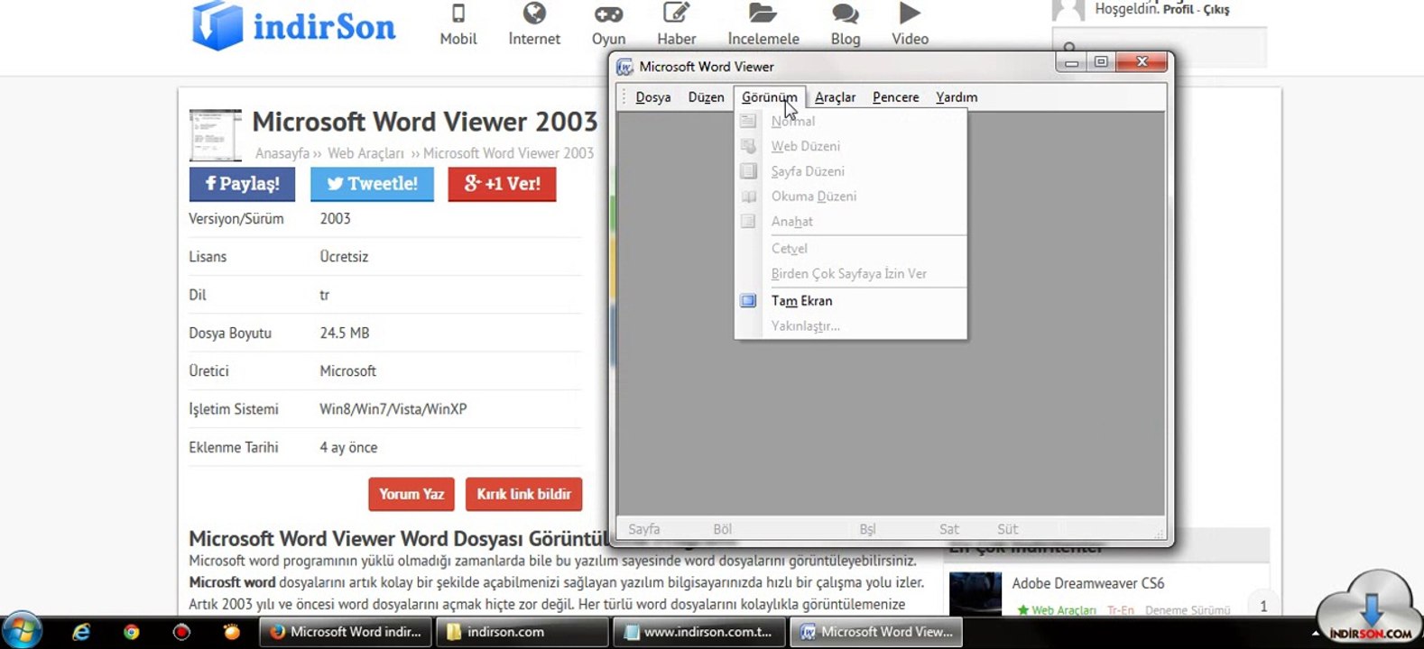Choose Web Düzeni from the menu
Image resolution: width=1424 pixels, height=649 pixels.
point(851,146)
